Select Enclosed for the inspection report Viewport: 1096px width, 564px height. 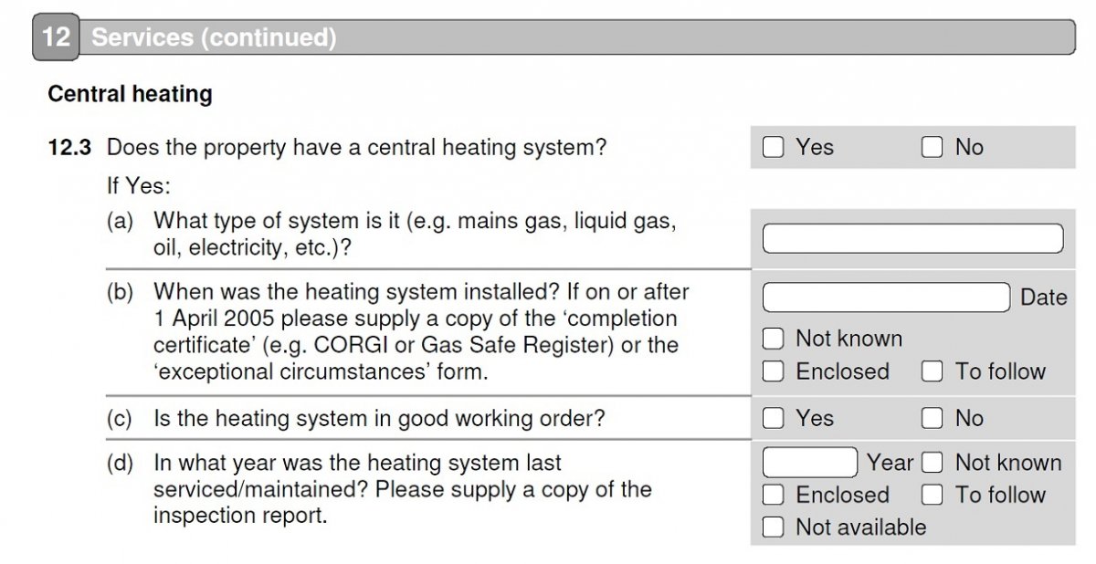pyautogui.click(x=774, y=496)
